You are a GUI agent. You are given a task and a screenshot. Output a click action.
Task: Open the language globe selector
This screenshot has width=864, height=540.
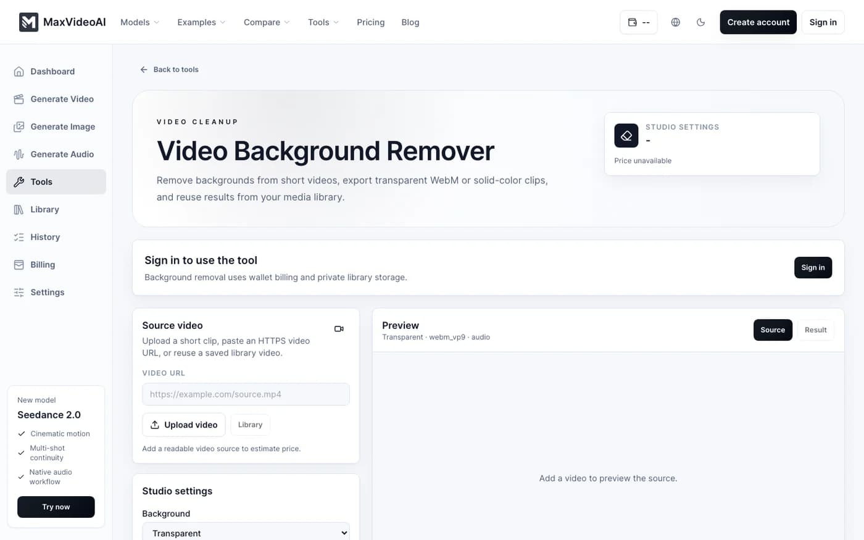coord(676,22)
